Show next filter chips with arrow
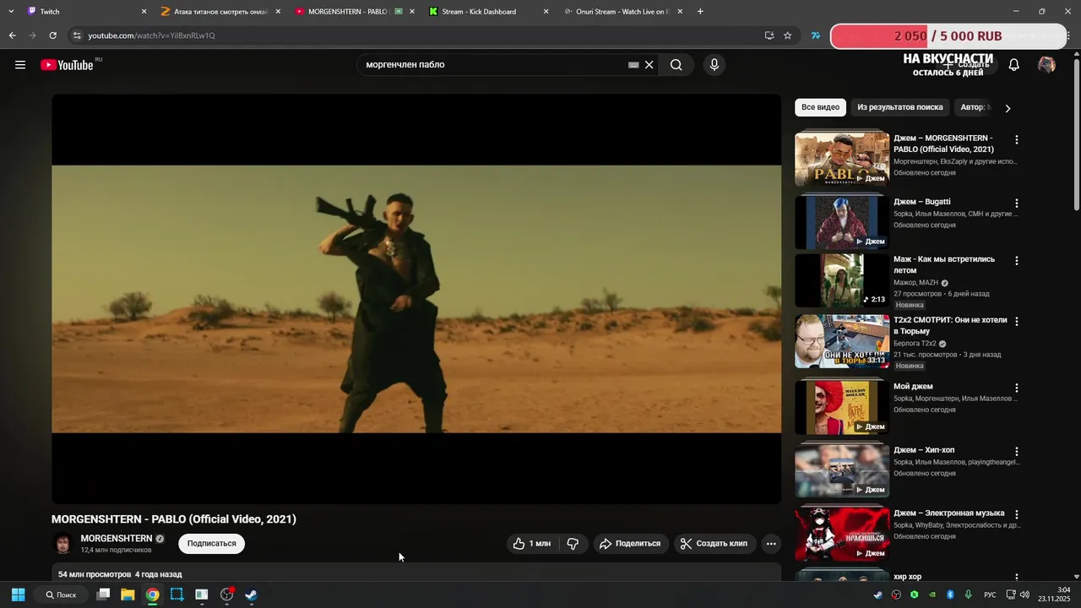Screen dimensions: 1081x608 click(1007, 108)
